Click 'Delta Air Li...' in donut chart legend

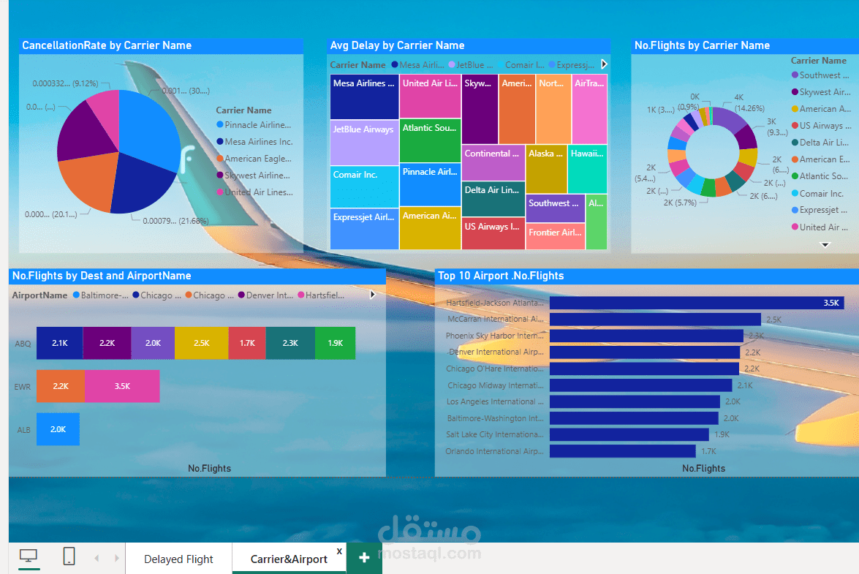824,143
